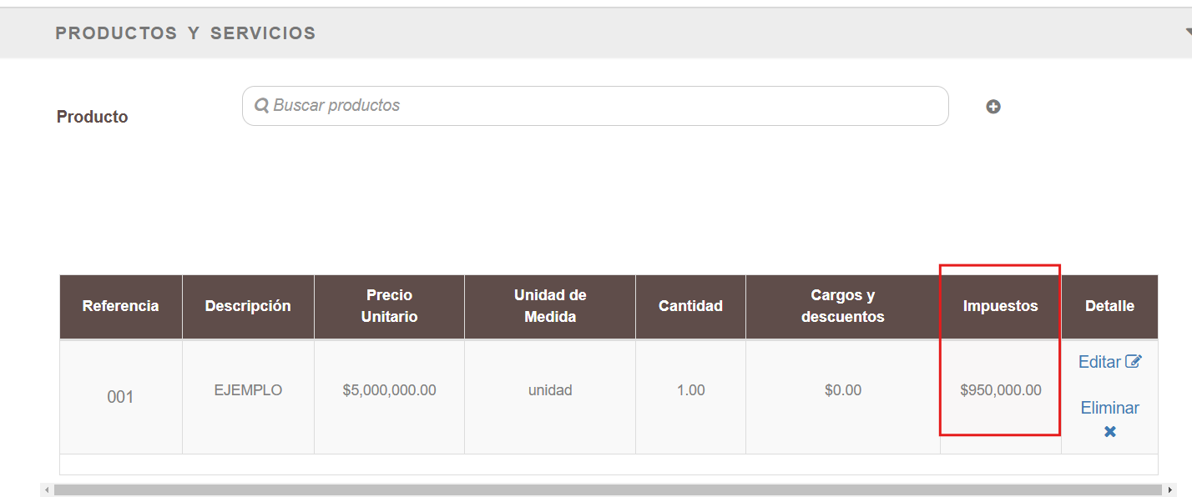Click the left arrow of horizontal scrollbar
1192x497 pixels.
point(47,489)
